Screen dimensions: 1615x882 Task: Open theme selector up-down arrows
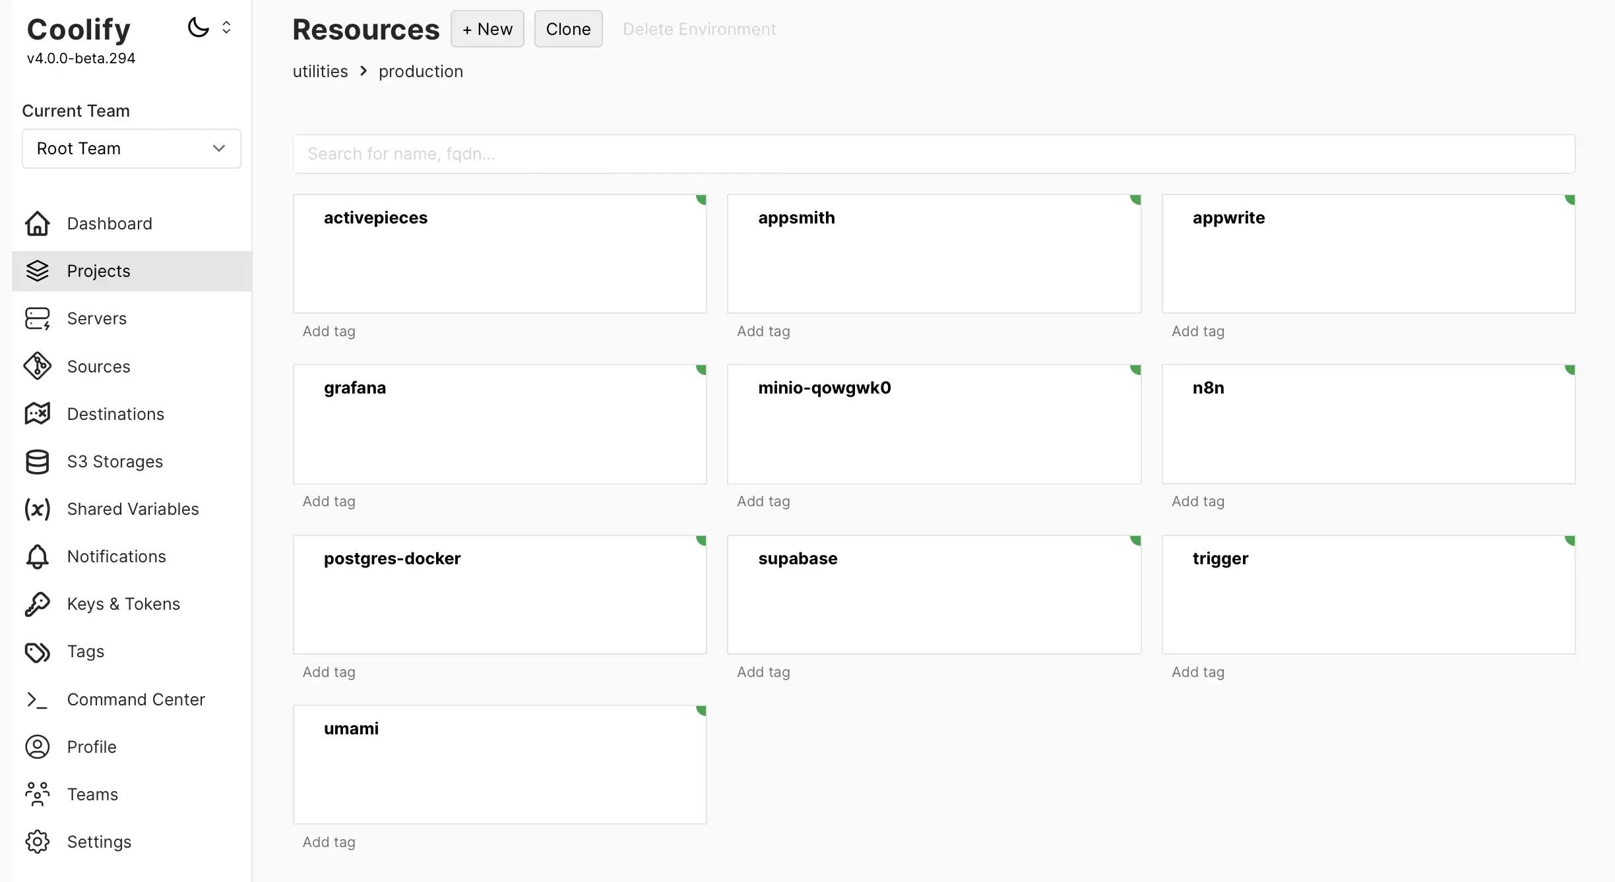pos(226,27)
